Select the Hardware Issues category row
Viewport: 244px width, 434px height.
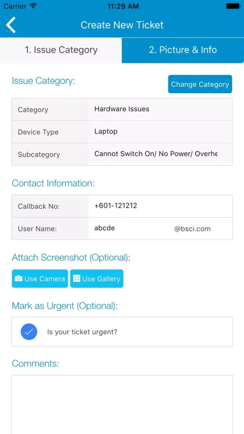122,109
